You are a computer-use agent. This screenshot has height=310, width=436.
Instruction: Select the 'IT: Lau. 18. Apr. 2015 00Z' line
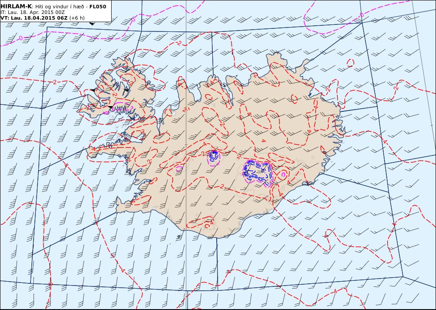pyautogui.click(x=33, y=12)
